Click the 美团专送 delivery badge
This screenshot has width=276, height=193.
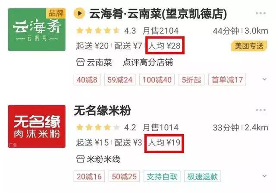pos(249,46)
